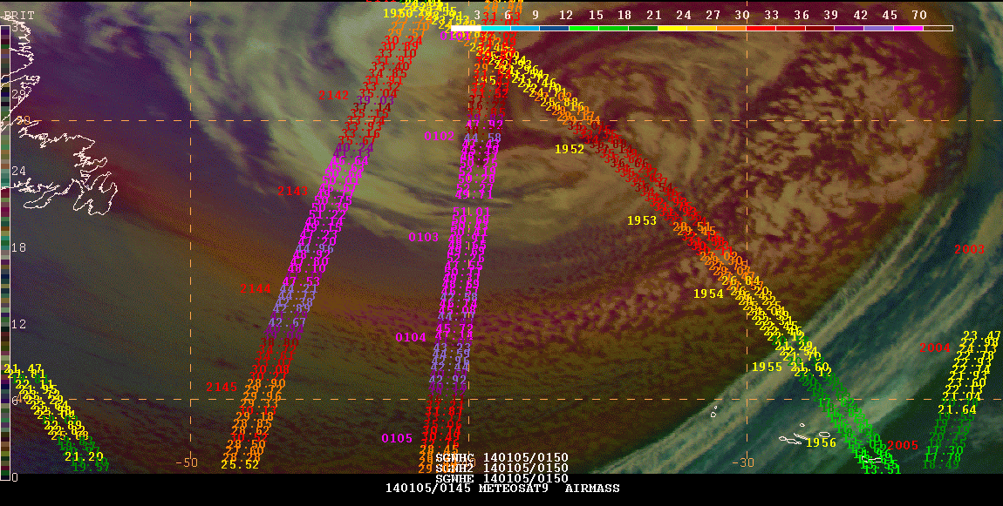
Task: Select the yellow time marker 1952
Action: pos(570,149)
